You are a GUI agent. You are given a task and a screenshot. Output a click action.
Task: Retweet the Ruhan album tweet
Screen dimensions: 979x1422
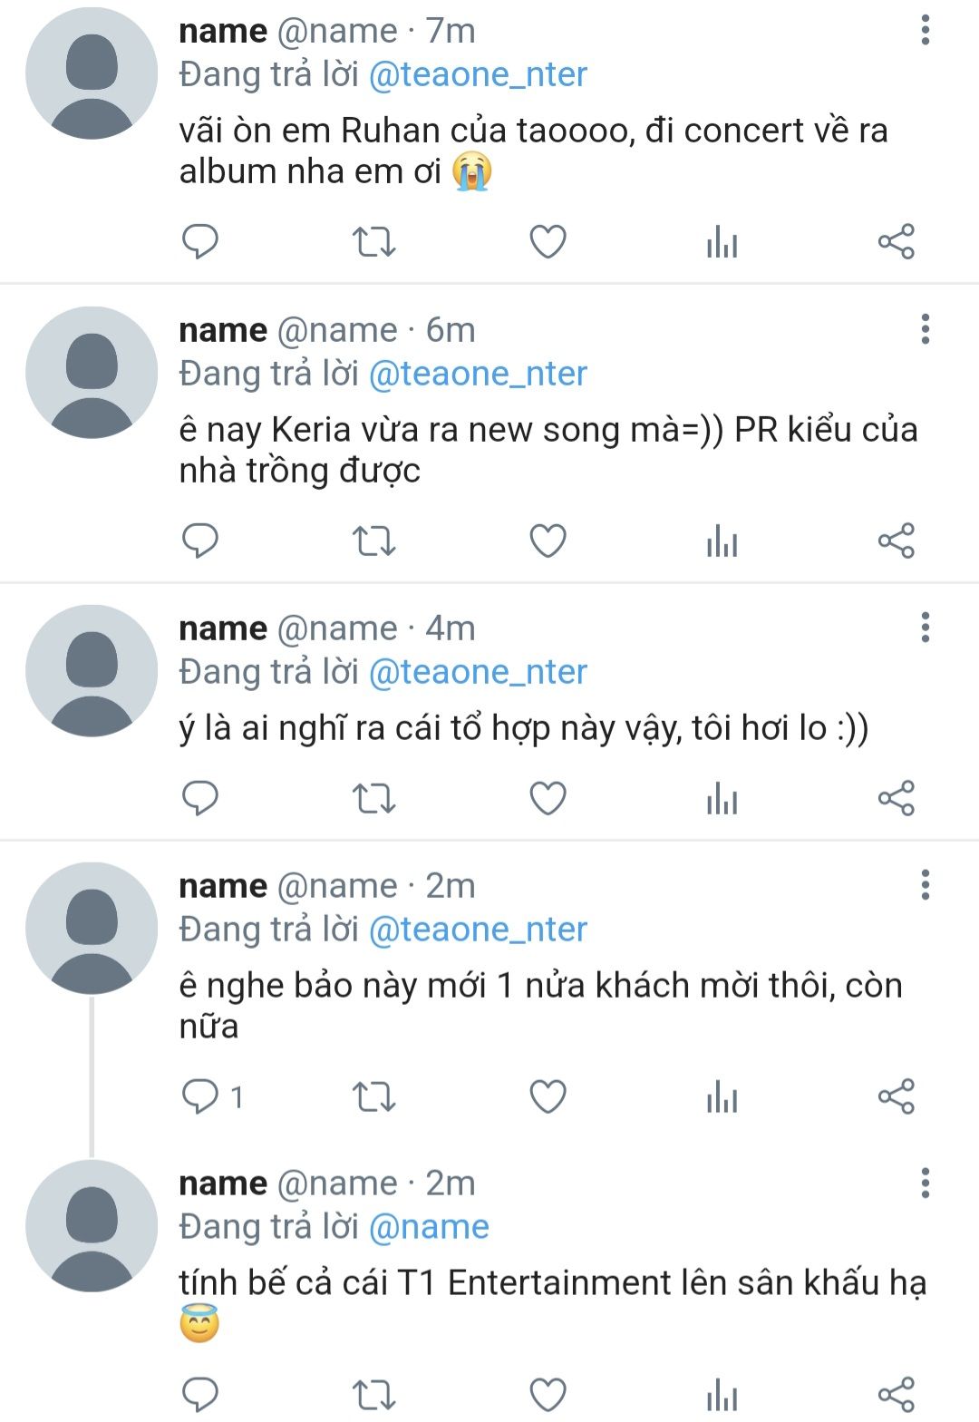373,242
